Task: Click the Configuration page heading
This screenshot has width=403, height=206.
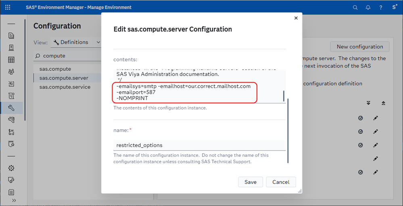Action: (57, 26)
